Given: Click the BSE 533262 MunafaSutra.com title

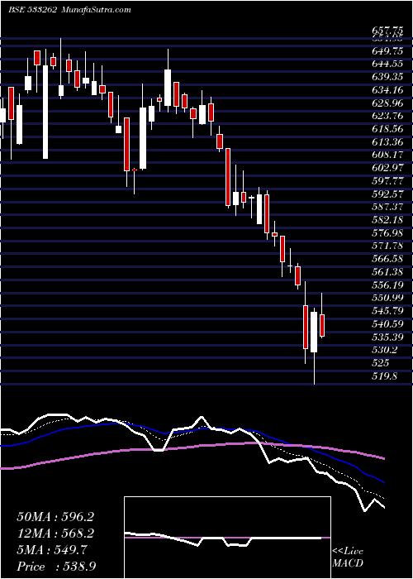Looking at the screenshot, I should [x=69, y=10].
